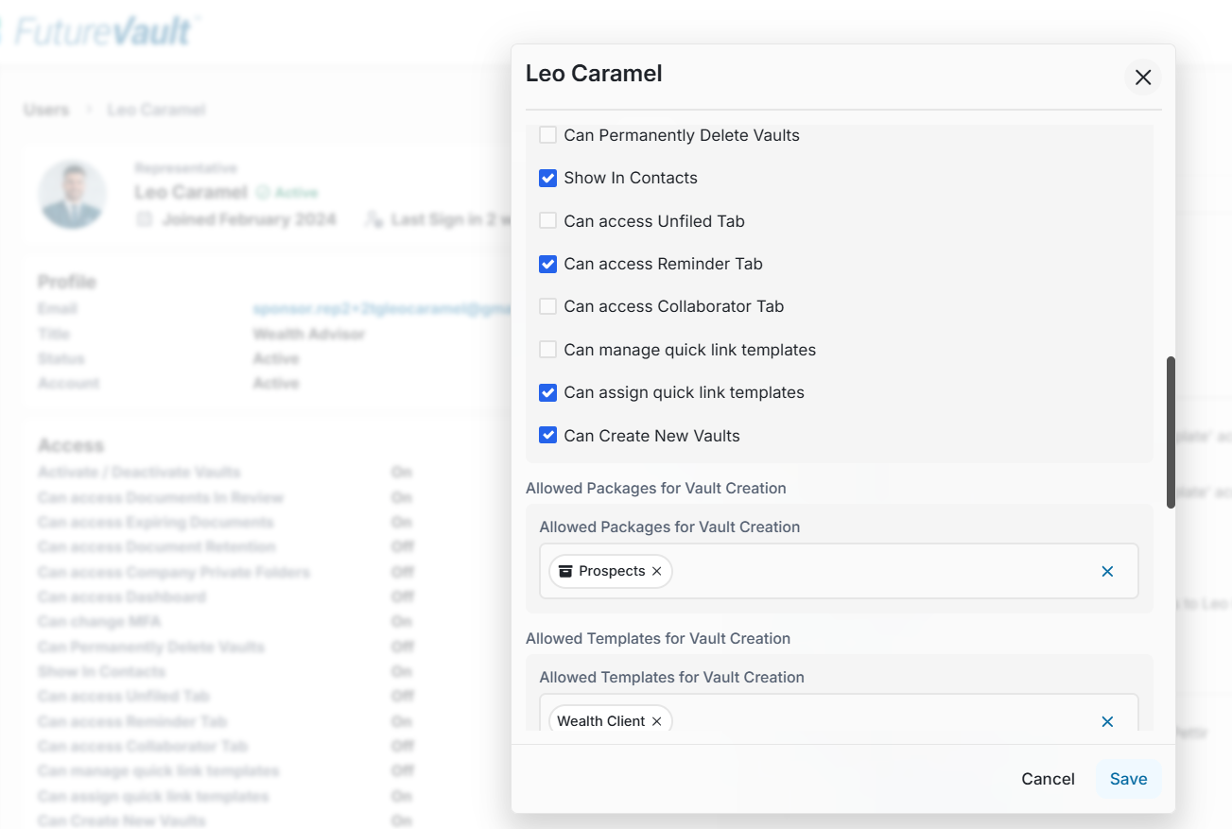Click the box icon in Prospects chip
Viewport: 1232px width, 829px height.
[565, 571]
